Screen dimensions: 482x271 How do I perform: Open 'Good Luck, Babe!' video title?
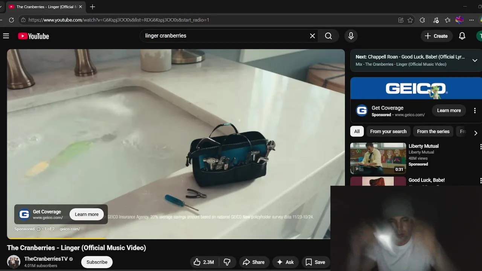pos(427,180)
